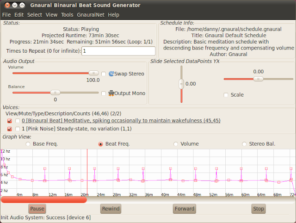
Task: Click the Volume value 100.0
Action: pyautogui.click(x=93, y=80)
